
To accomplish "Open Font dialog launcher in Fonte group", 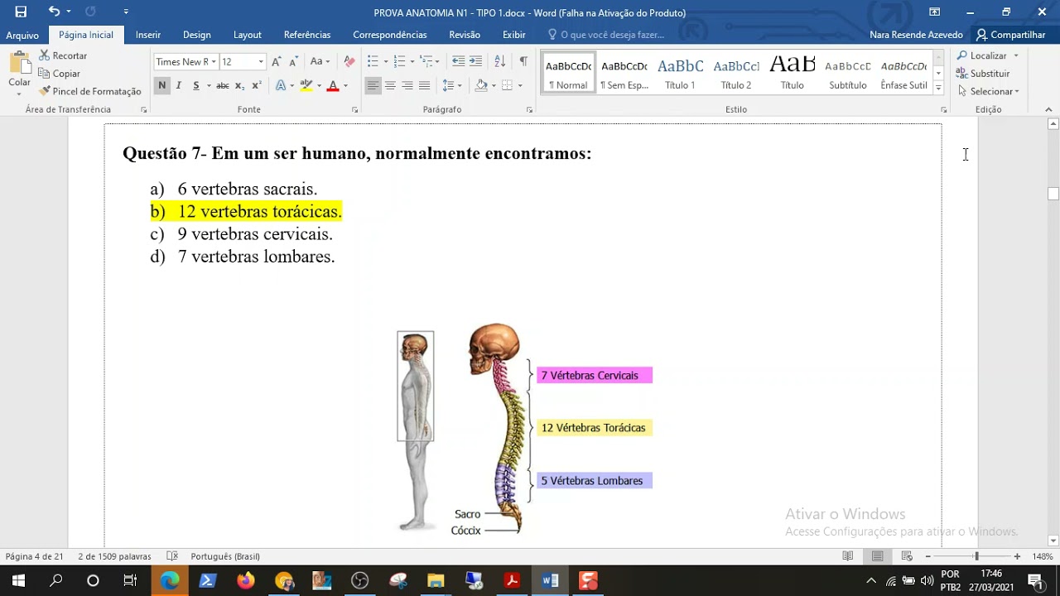I will pyautogui.click(x=355, y=109).
